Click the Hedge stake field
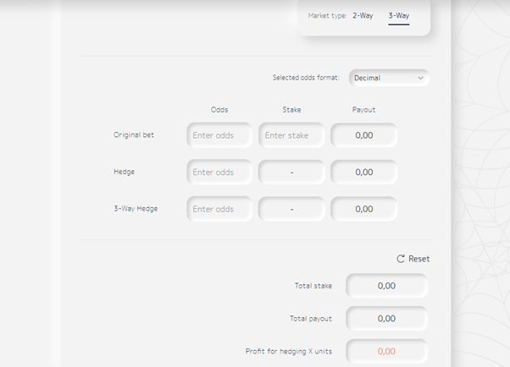510x367 pixels. [291, 173]
